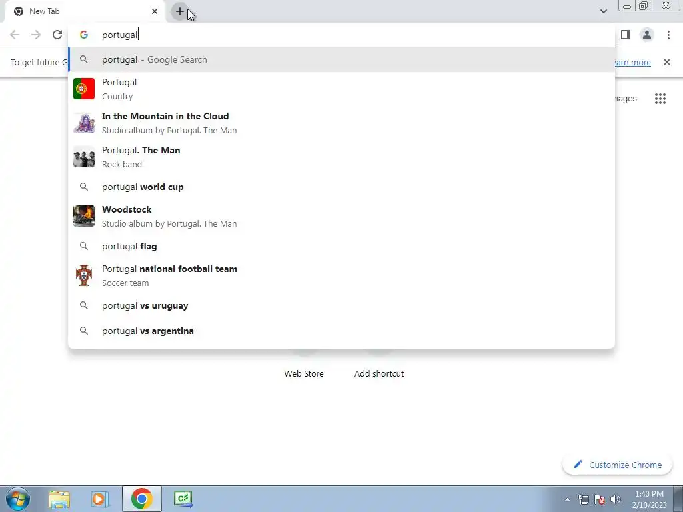Image resolution: width=683 pixels, height=512 pixels.
Task: Open the C# application on the taskbar
Action: coord(183,499)
